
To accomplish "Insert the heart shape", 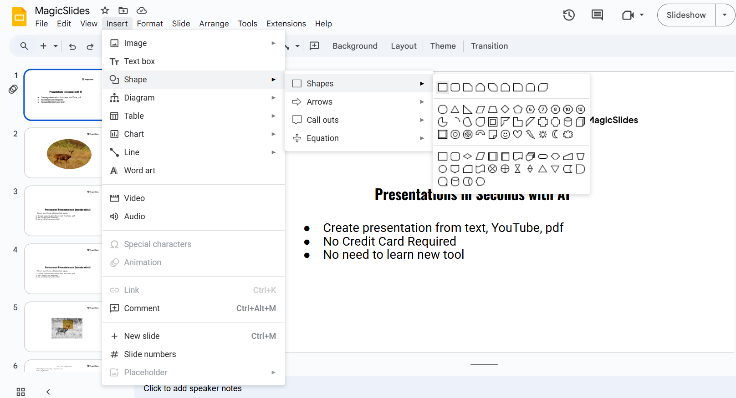I will [x=517, y=134].
